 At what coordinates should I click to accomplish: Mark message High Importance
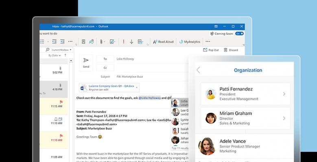coord(124,42)
